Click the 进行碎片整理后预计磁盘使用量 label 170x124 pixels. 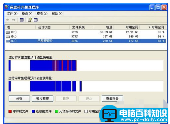(x=31, y=78)
